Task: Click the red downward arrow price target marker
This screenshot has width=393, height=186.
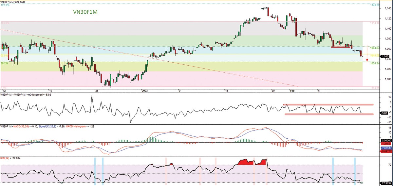Action: coord(367,59)
